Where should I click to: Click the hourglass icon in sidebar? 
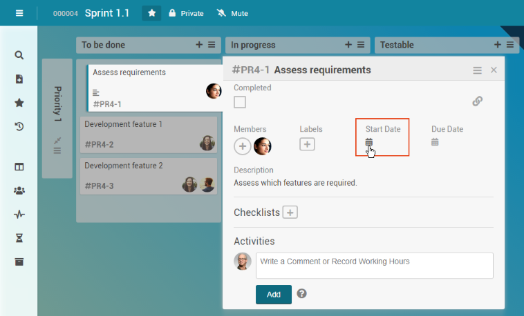tap(19, 237)
